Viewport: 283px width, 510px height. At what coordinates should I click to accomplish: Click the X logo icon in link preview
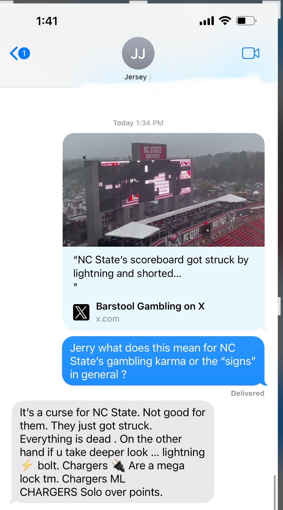coord(81,312)
